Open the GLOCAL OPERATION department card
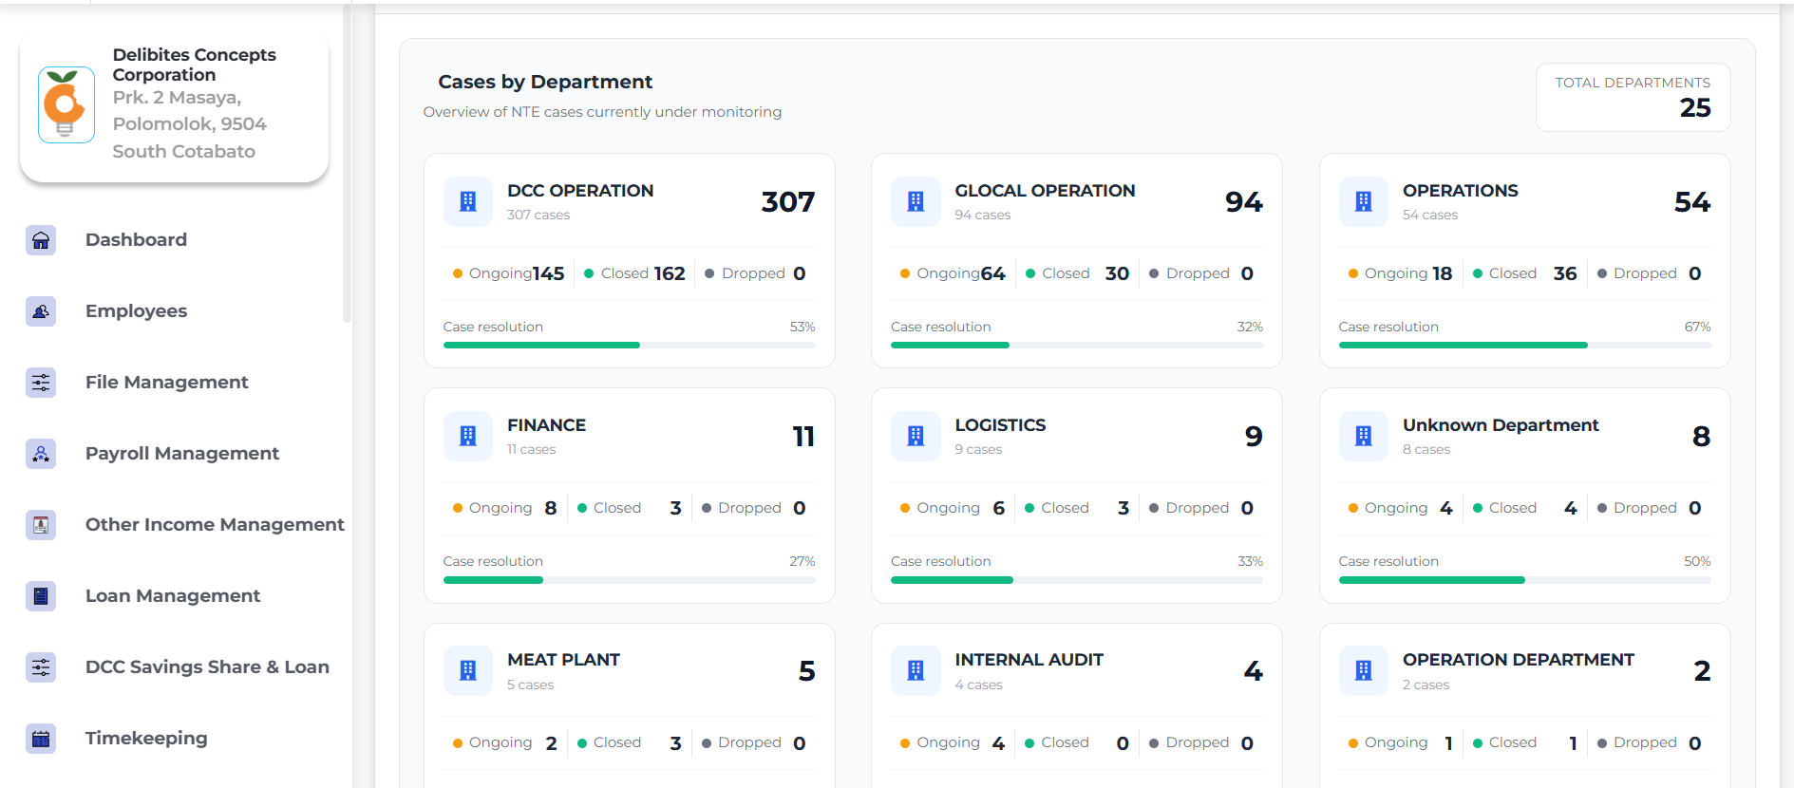The height and width of the screenshot is (788, 1794). (x=1077, y=260)
